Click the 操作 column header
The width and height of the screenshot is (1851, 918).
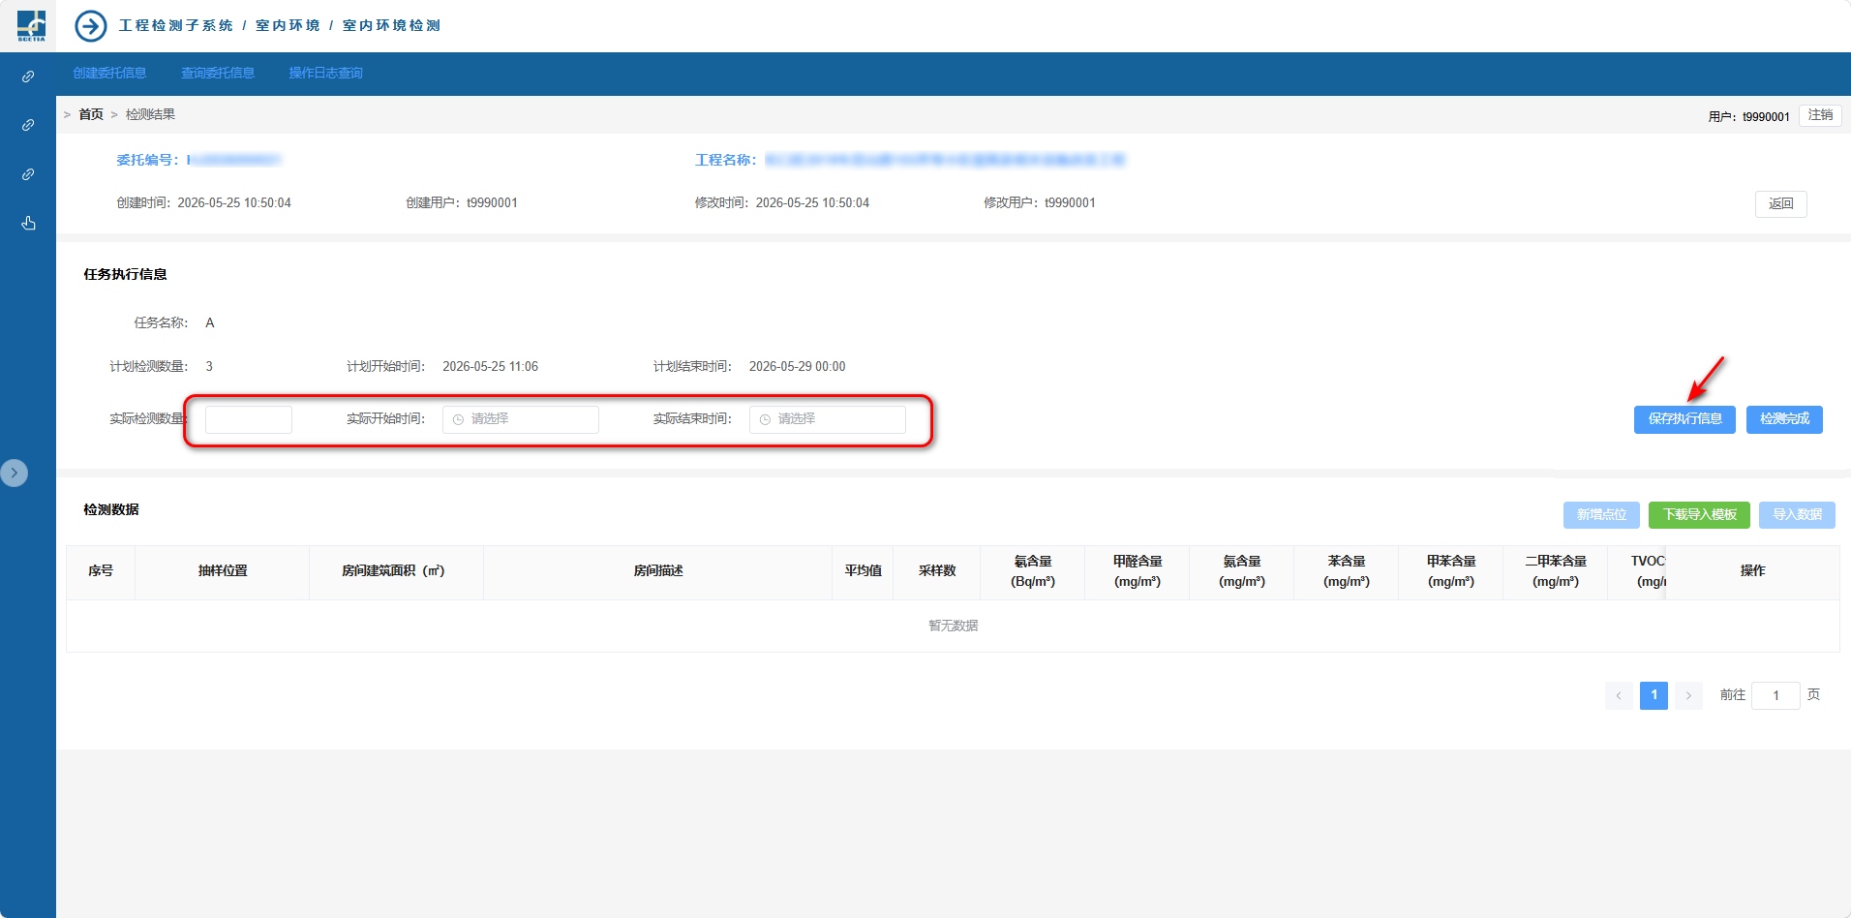pyautogui.click(x=1752, y=571)
